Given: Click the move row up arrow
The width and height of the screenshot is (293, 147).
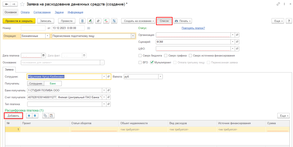Looking at the screenshot, I should (x=29, y=116).
